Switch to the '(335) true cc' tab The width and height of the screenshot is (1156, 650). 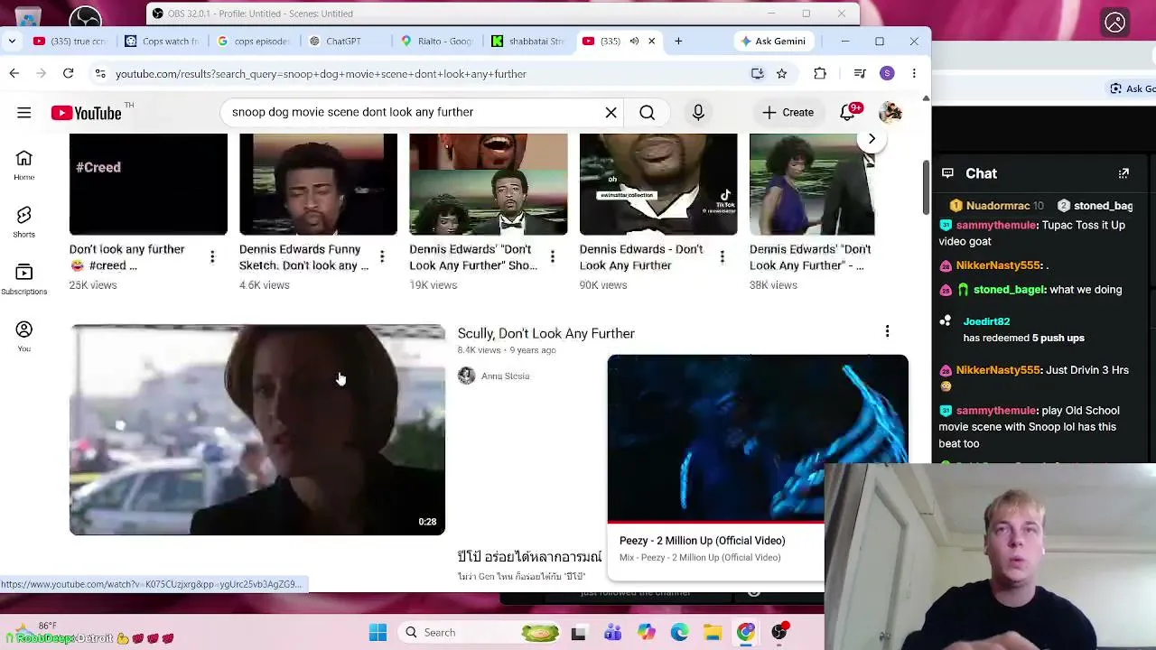(x=71, y=41)
